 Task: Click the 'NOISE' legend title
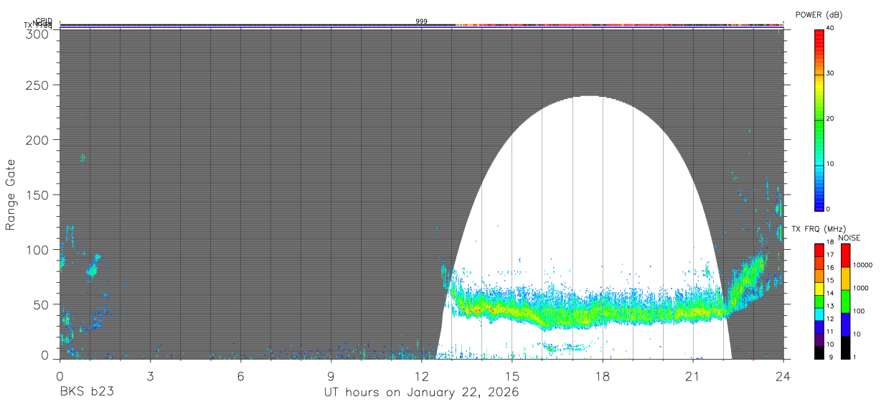(849, 238)
